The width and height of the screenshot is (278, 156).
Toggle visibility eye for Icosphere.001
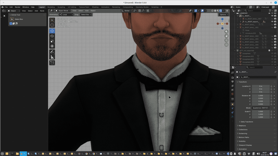(272, 56)
